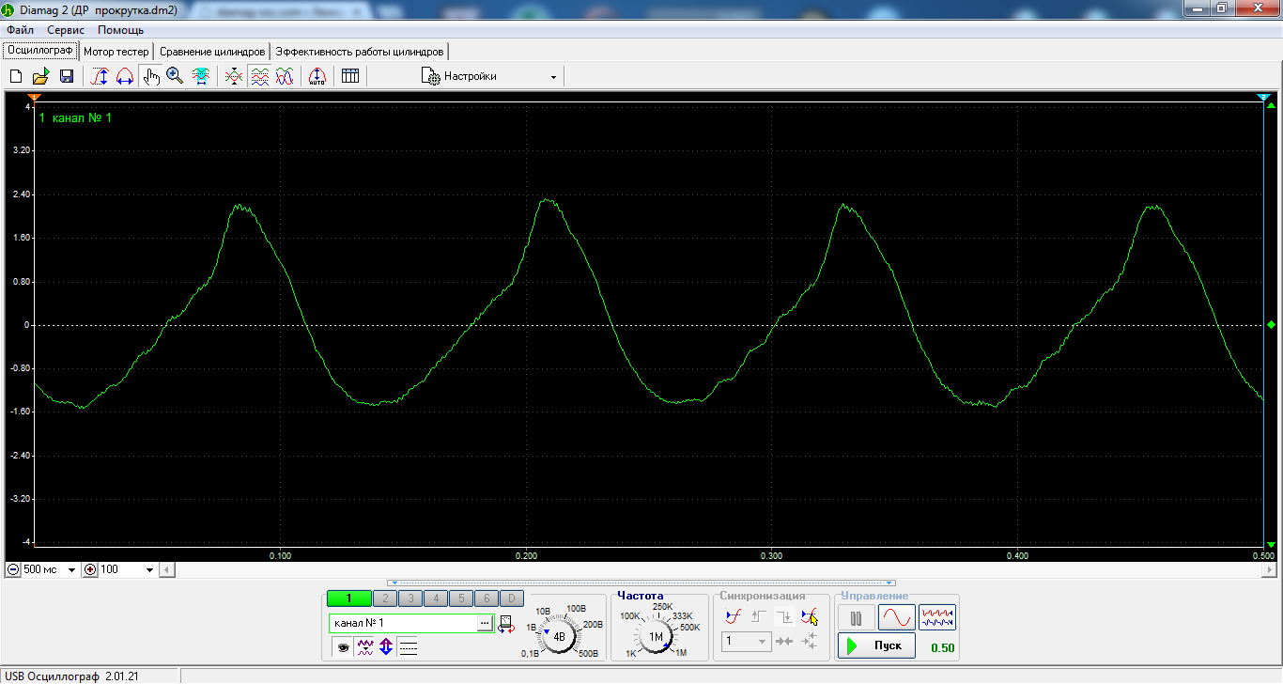Click the blue-purple vertical arrows icon
Image resolution: width=1283 pixels, height=684 pixels.
tap(386, 646)
